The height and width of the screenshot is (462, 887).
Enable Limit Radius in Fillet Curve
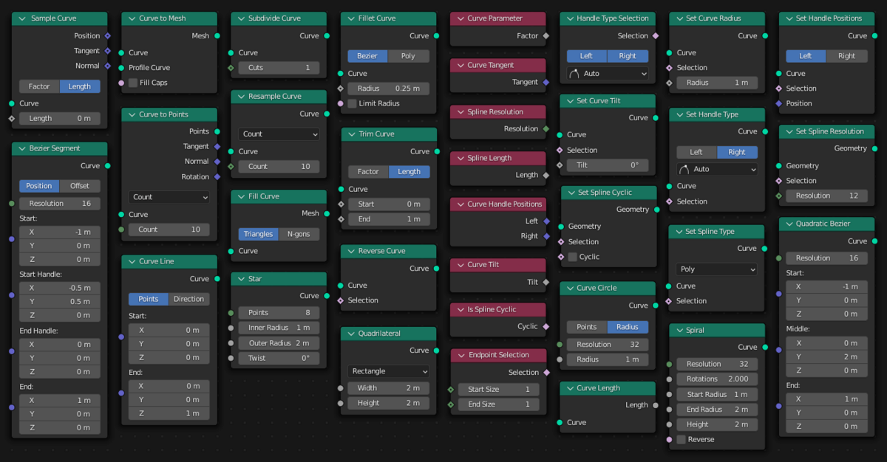click(x=352, y=103)
